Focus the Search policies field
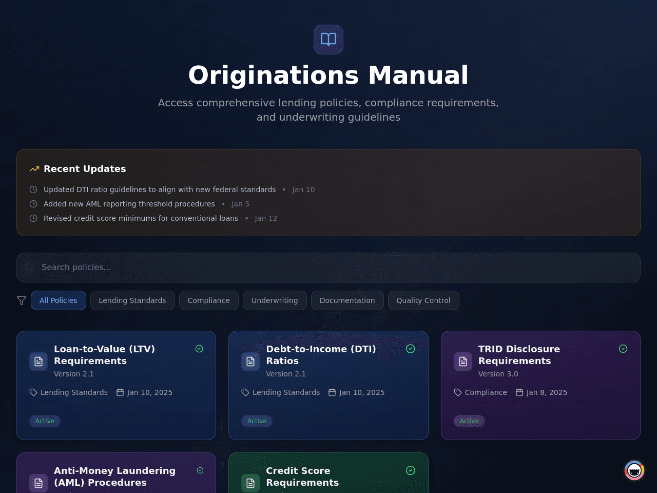Screen dimensions: 657x493 tap(328, 268)
